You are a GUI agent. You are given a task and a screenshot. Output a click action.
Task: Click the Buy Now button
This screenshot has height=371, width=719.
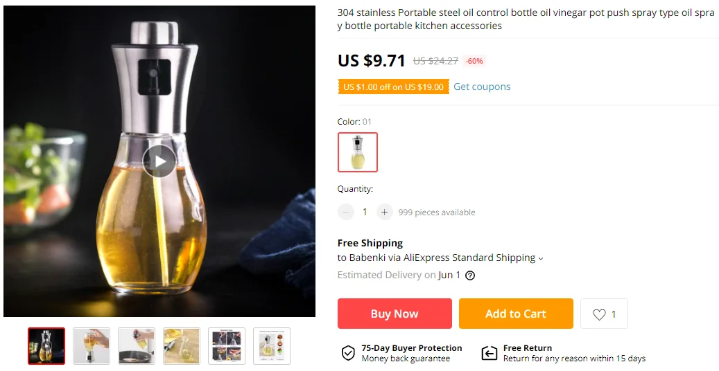pyautogui.click(x=395, y=314)
